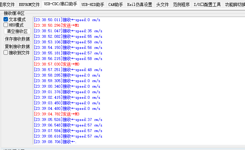
Task: Open the 范例程序 tab
Action: point(181,5)
